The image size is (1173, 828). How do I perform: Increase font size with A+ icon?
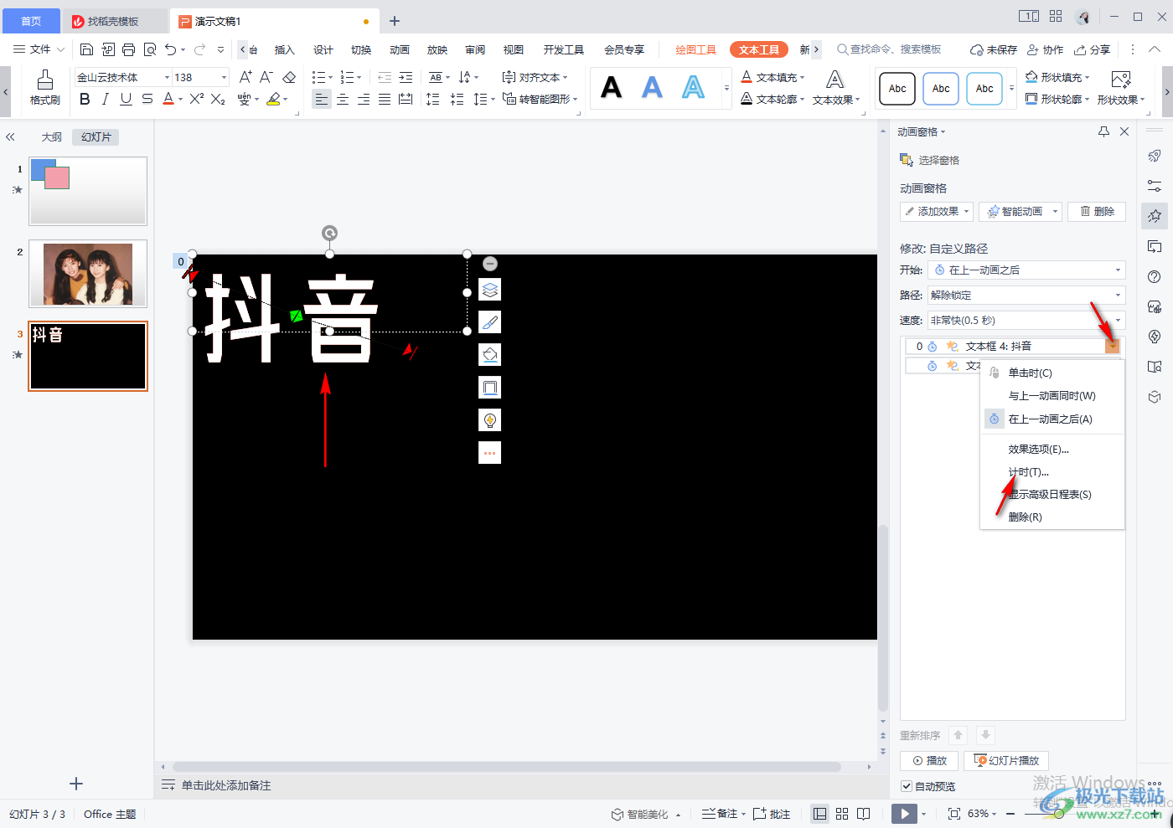[245, 77]
